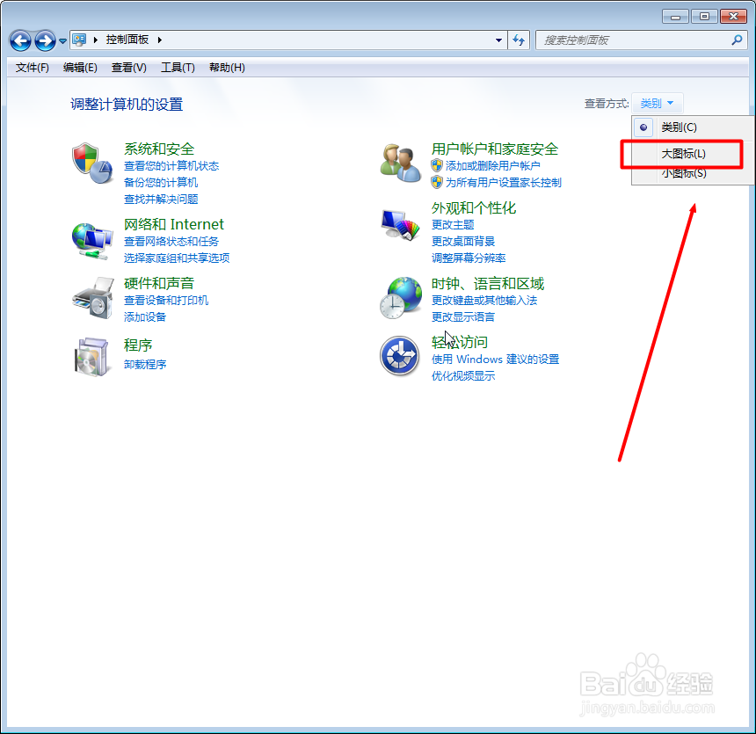Click the 硬件和声音 printer icon
This screenshot has height=734, width=756.
click(93, 297)
